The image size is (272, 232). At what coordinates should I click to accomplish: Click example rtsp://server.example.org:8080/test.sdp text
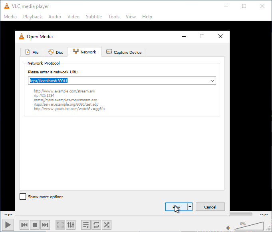pyautogui.click(x=66, y=104)
